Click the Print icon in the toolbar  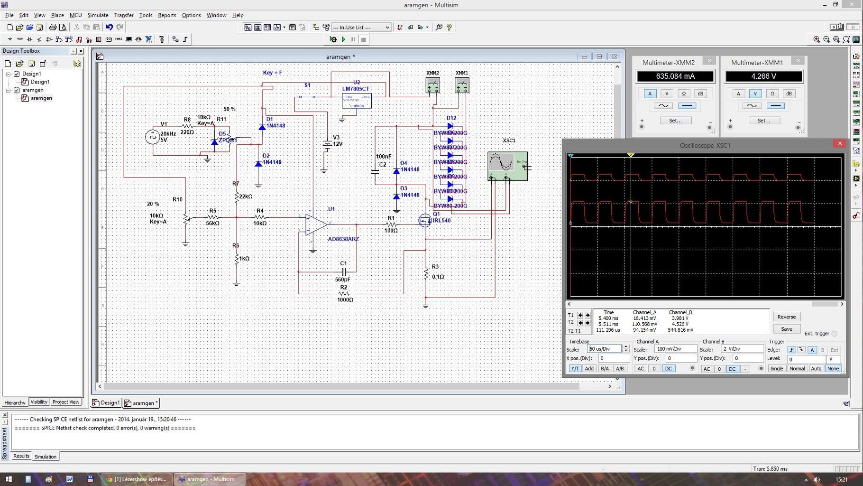(x=53, y=28)
